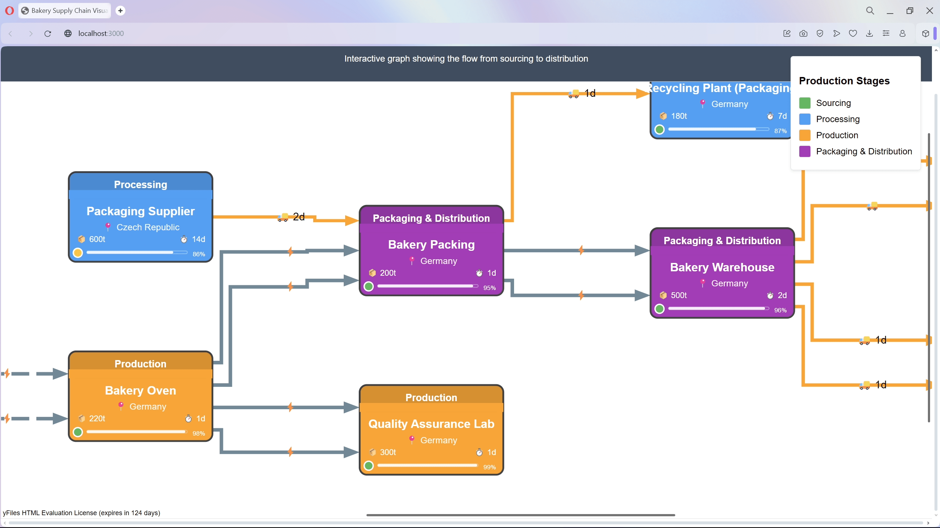This screenshot has height=528, width=940.
Task: Open browser extensions via the cube icon
Action: pyautogui.click(x=926, y=33)
